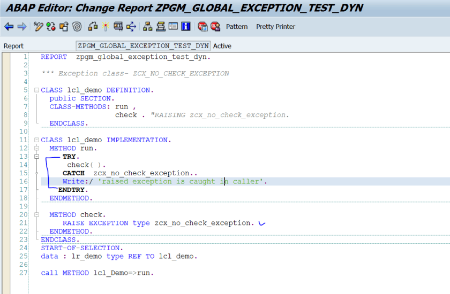The image size is (450, 294).
Task: Click the string 'raised exception is caught in caller'
Action: click(x=181, y=182)
